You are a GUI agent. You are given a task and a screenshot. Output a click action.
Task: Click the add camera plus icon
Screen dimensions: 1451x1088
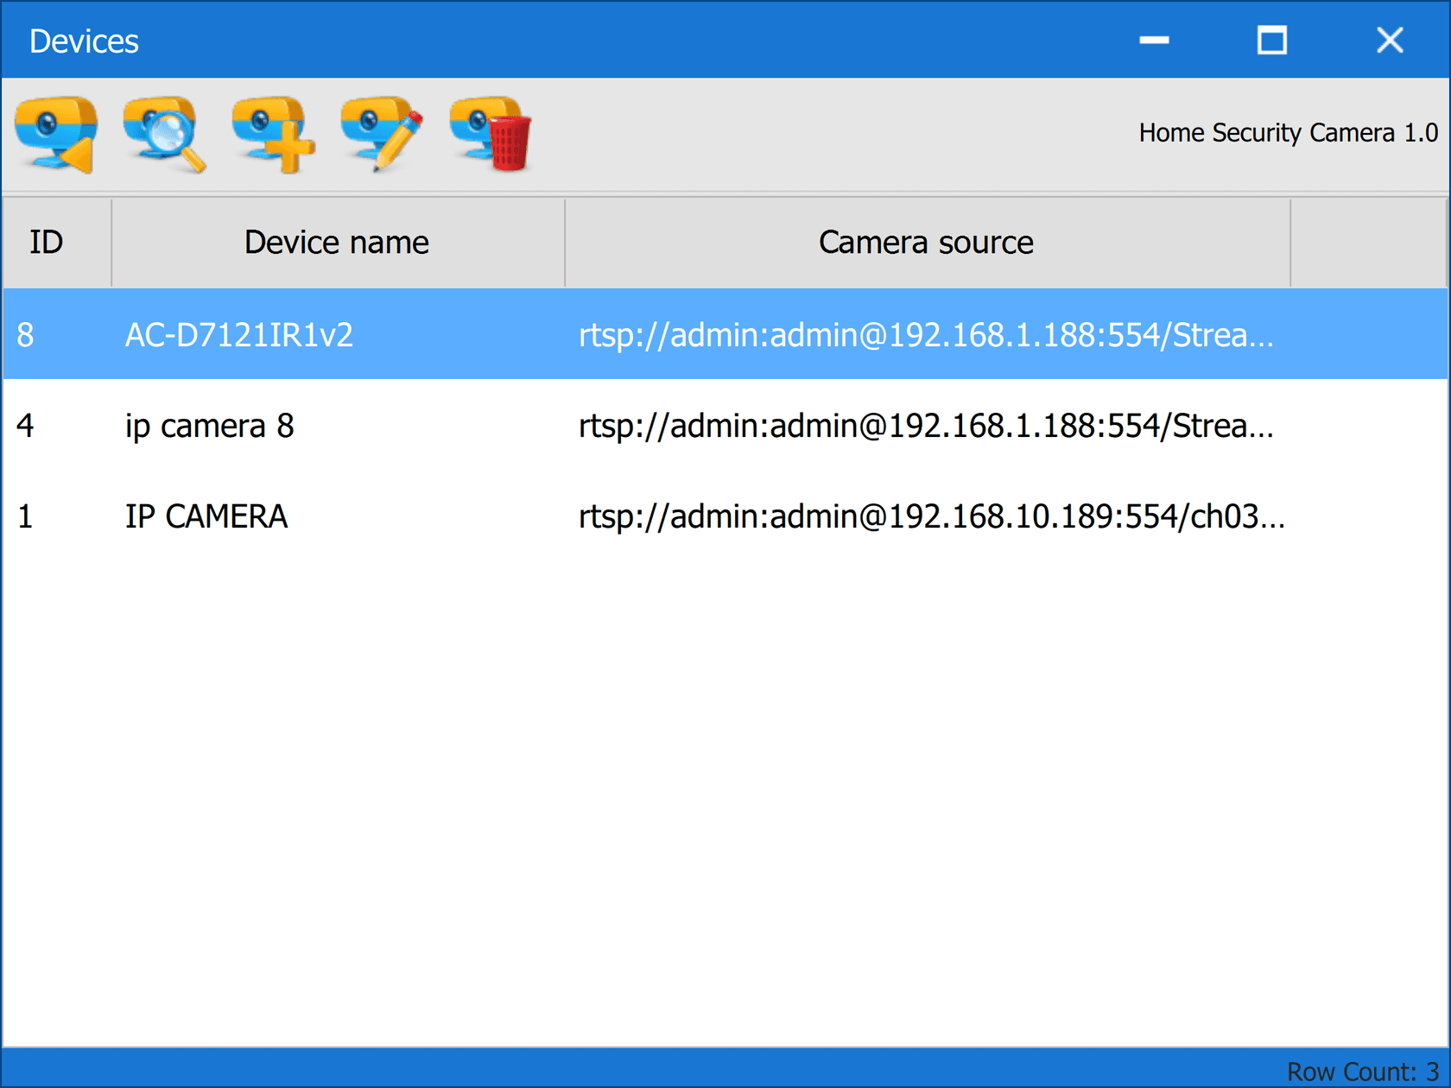[x=273, y=135]
